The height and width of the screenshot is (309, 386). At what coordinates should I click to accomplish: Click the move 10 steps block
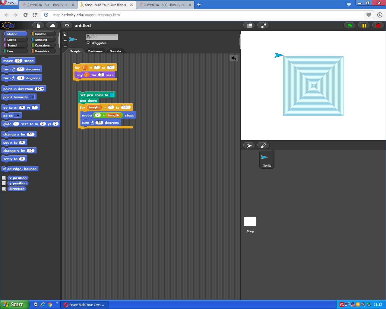18,61
